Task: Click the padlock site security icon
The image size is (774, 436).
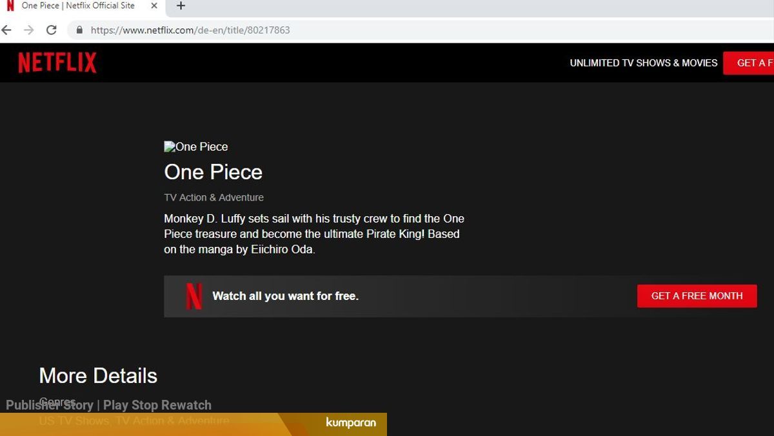Action: pyautogui.click(x=79, y=30)
